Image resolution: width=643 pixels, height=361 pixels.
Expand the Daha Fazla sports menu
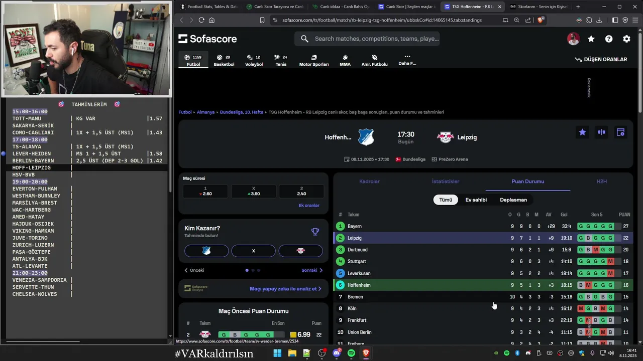pos(407,60)
